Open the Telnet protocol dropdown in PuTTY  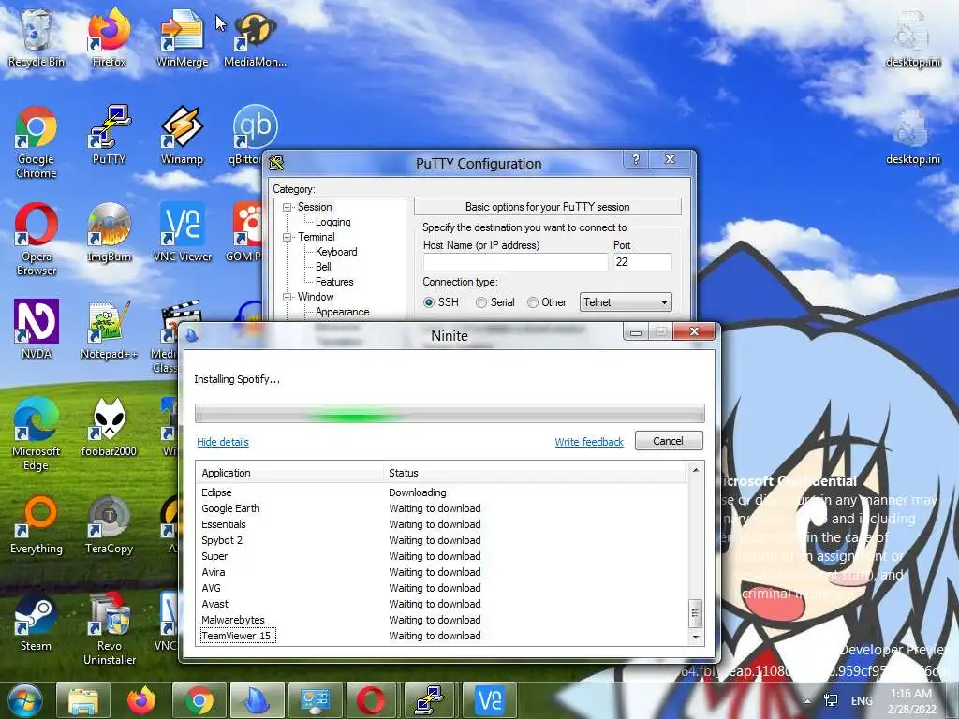point(625,302)
